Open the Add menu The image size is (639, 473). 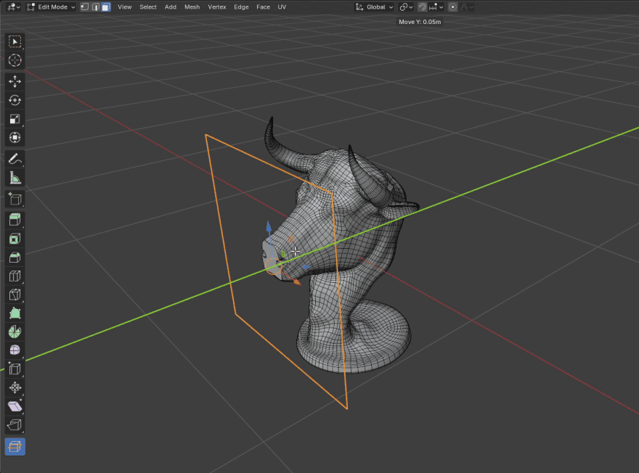[x=171, y=7]
